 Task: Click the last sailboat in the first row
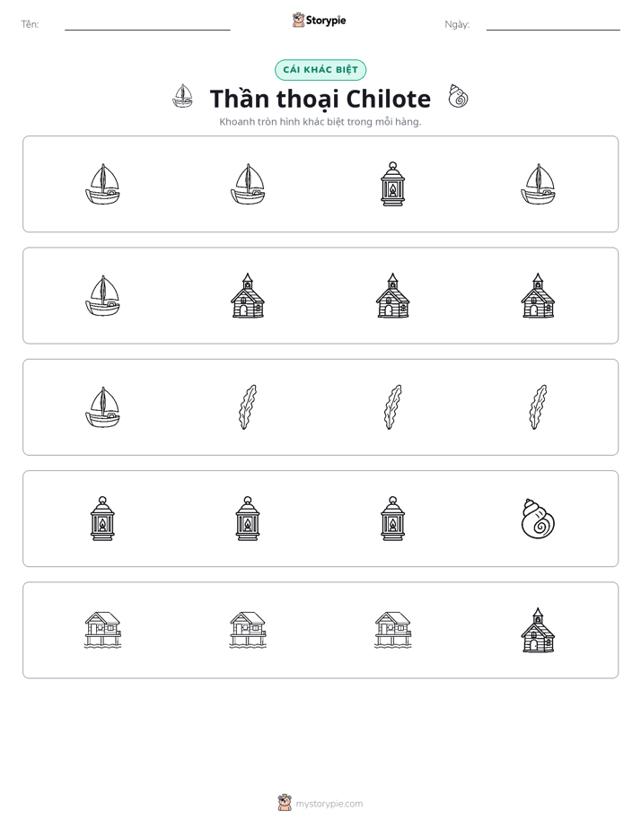click(538, 184)
